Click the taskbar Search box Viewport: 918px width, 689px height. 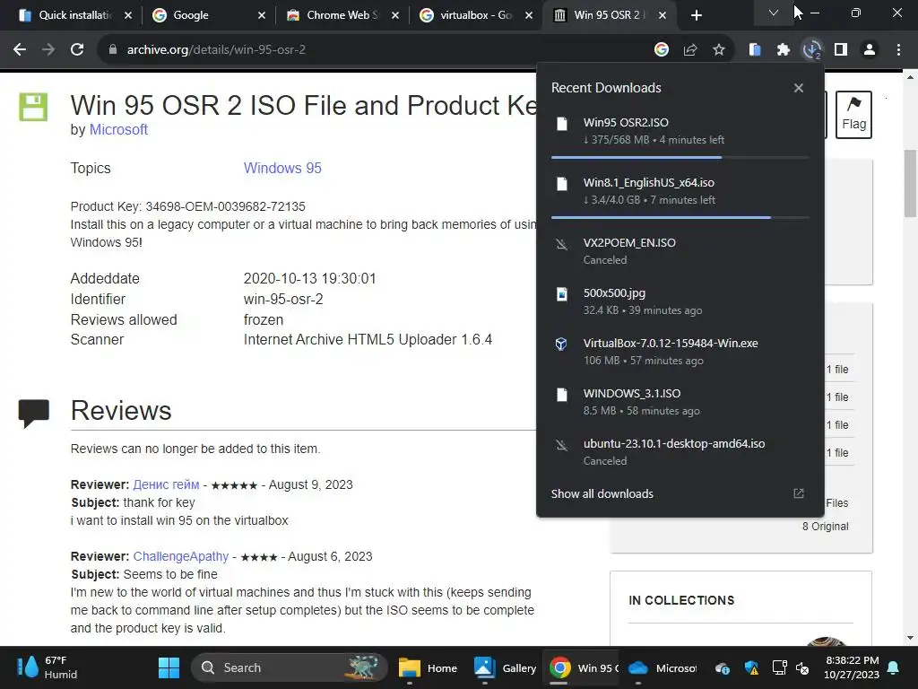click(290, 667)
